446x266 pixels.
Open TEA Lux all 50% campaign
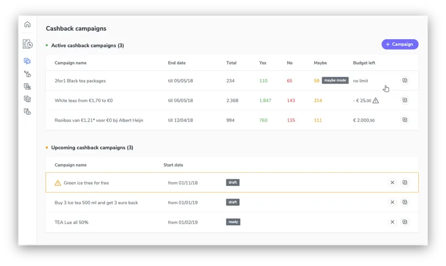71,223
